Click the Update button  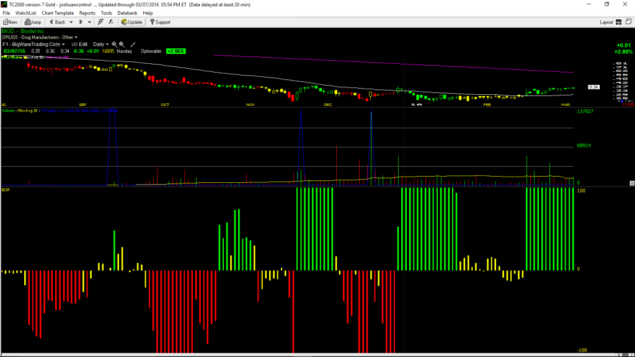coord(132,22)
